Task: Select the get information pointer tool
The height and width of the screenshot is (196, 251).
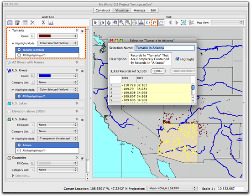Action: [x=102, y=22]
